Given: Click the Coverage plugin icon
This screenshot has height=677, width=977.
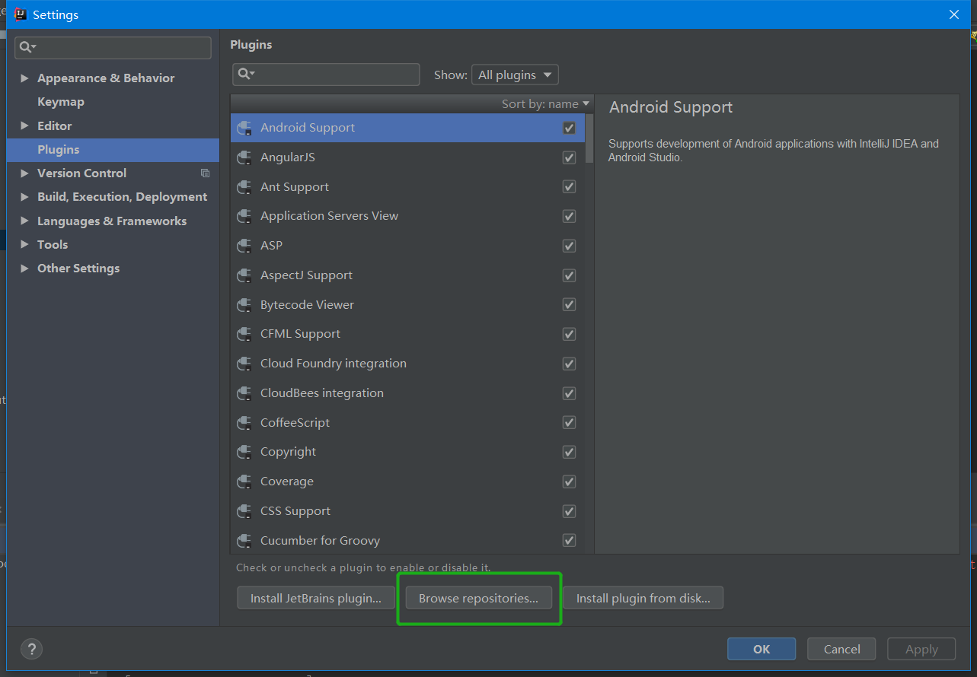Looking at the screenshot, I should pos(244,482).
